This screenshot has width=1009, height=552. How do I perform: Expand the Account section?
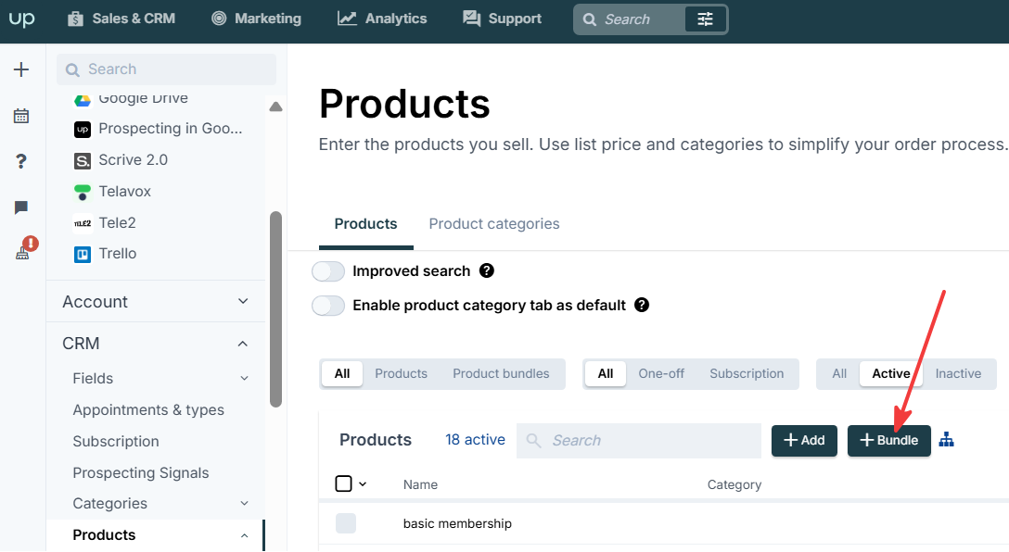tap(156, 301)
